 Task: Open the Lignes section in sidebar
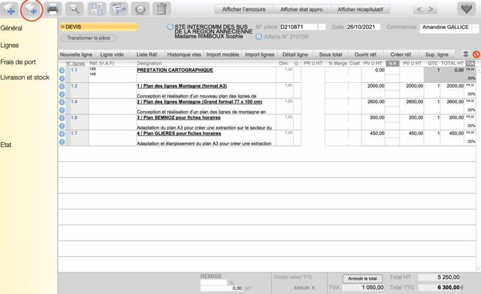[x=10, y=46]
